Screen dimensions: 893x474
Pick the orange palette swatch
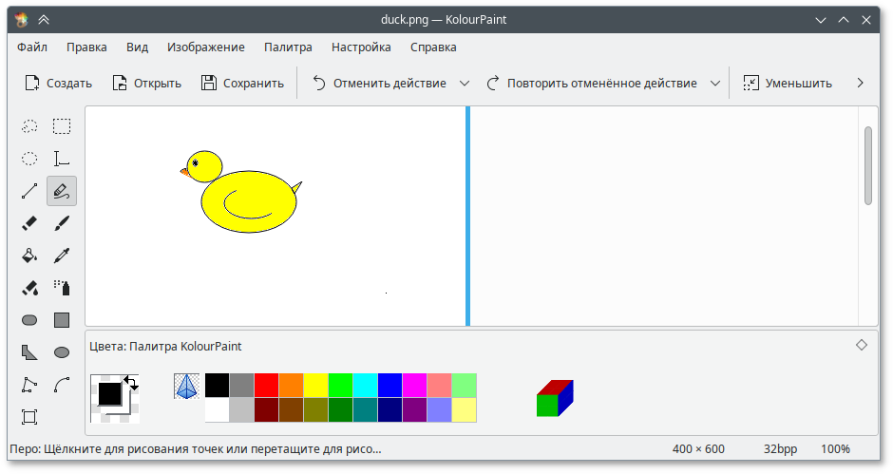291,385
